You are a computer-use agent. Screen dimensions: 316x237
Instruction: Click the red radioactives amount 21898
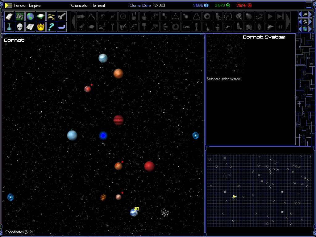[241, 6]
